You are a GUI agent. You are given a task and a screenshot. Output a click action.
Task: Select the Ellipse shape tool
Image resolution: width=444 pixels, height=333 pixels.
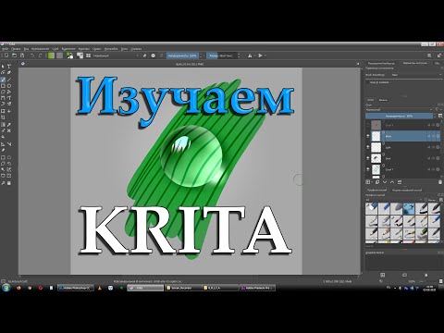[9, 86]
